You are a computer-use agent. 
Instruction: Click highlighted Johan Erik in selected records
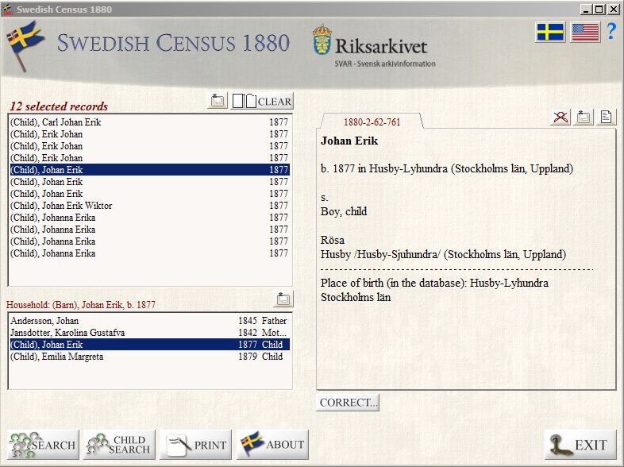(149, 170)
